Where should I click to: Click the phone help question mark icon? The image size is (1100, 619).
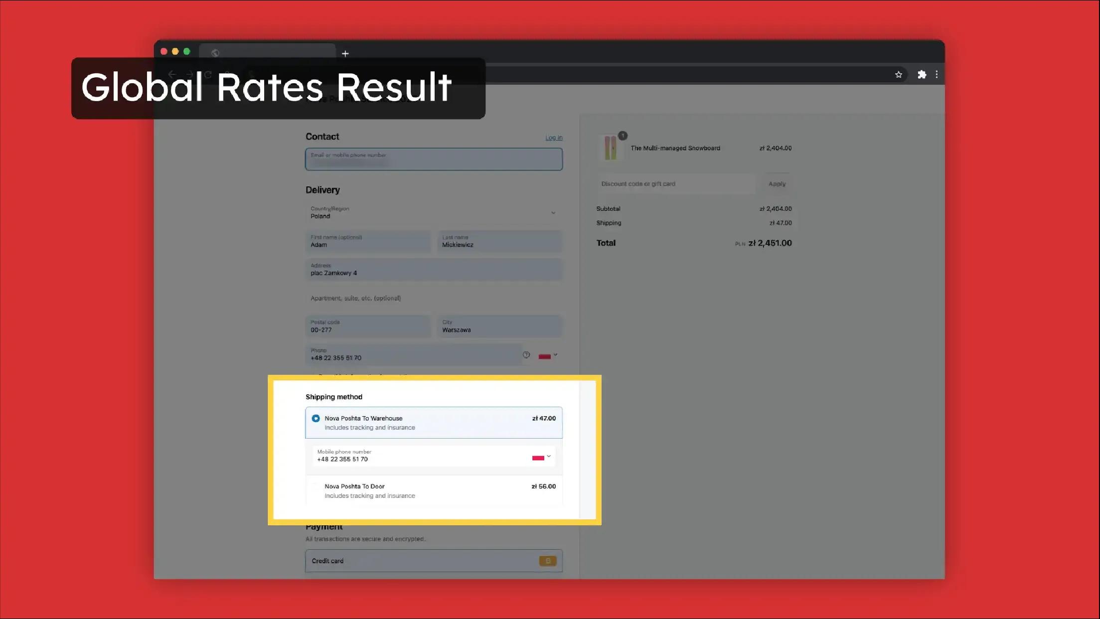coord(526,355)
